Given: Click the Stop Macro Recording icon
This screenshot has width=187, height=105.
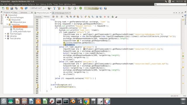Looking at the screenshot, I should tap(108, 17).
